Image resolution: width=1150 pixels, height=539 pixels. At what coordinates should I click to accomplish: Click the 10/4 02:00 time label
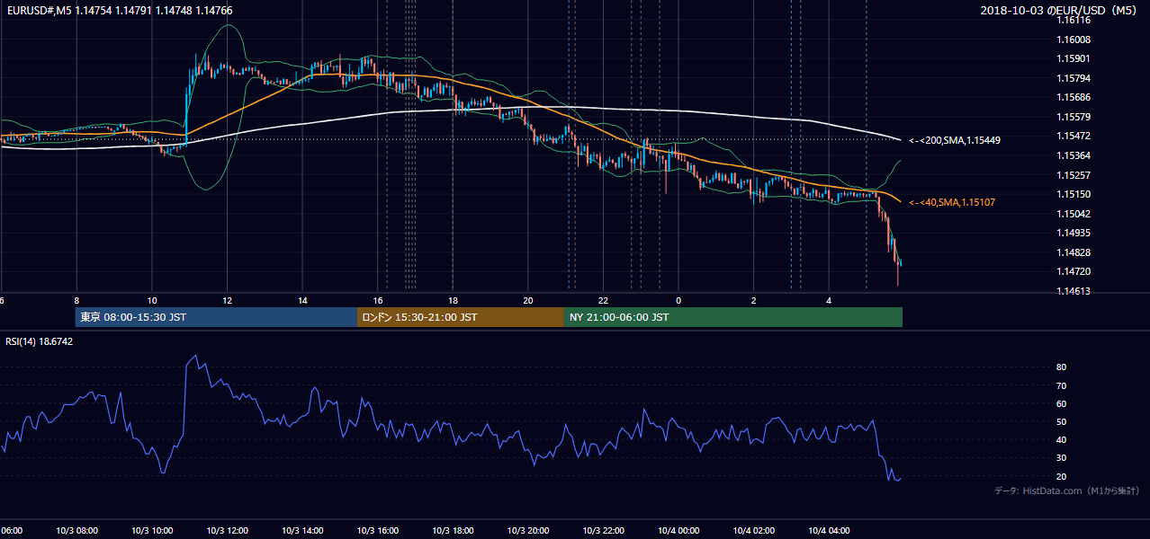pyautogui.click(x=754, y=531)
